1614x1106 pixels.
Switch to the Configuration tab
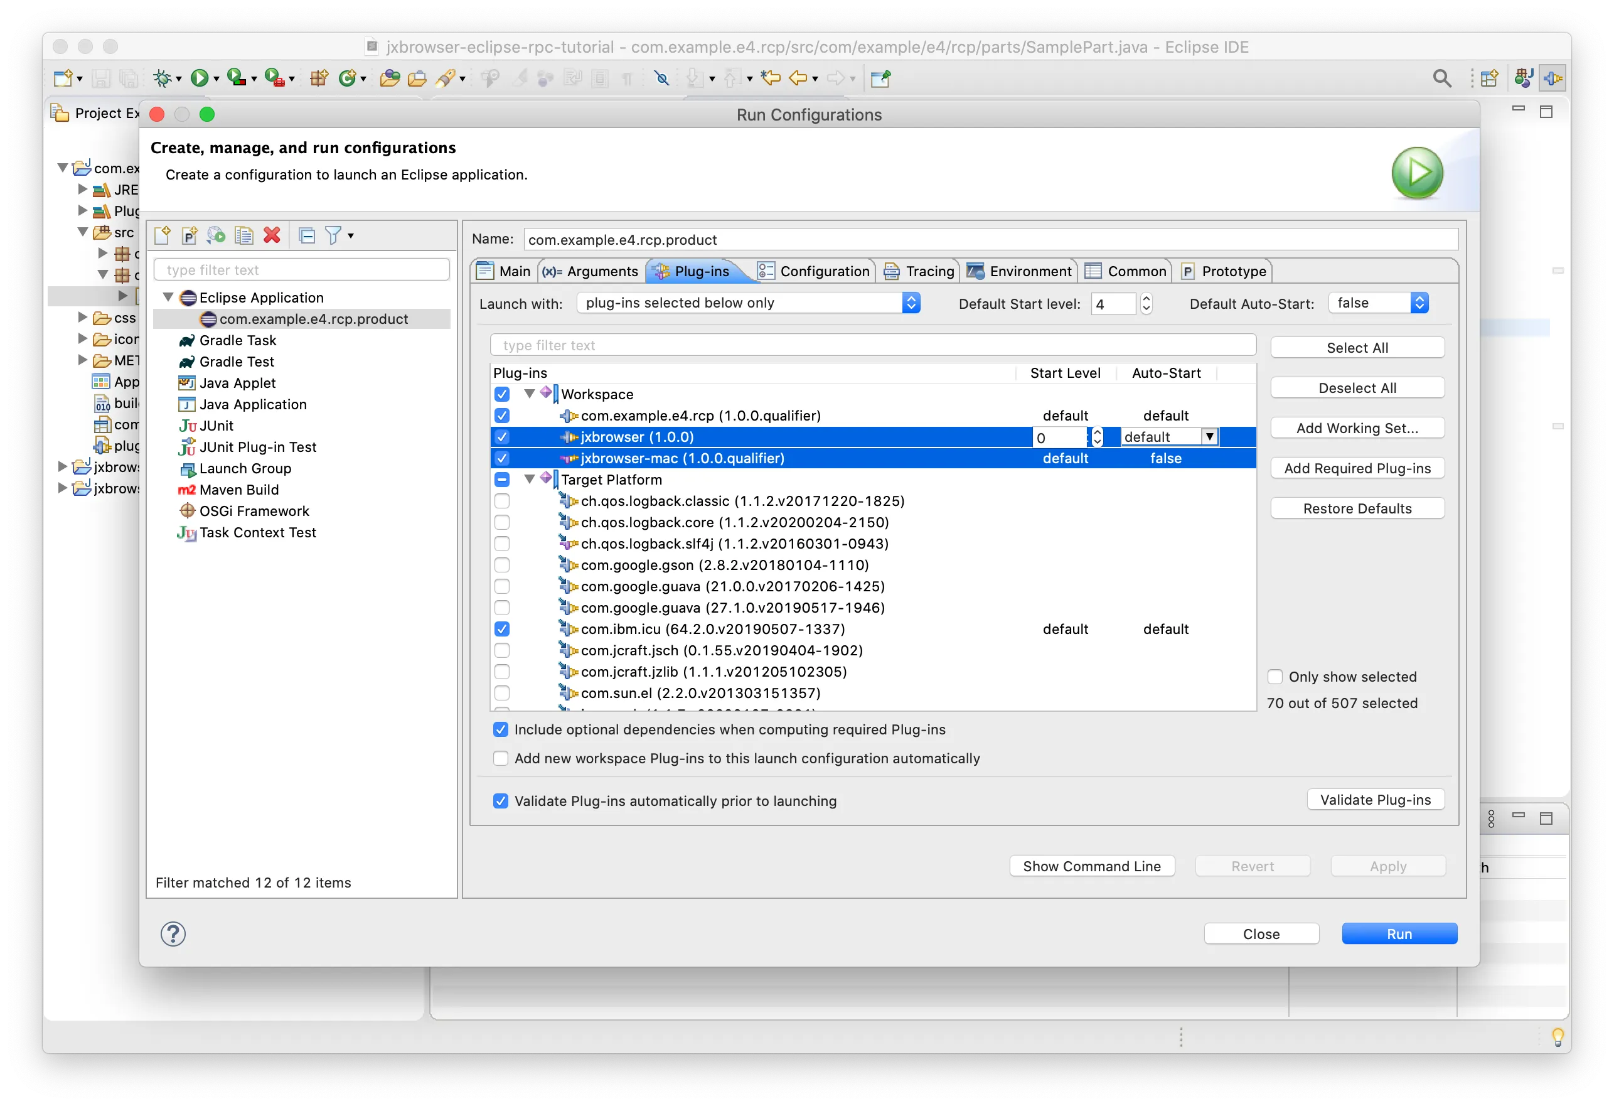pyautogui.click(x=816, y=271)
